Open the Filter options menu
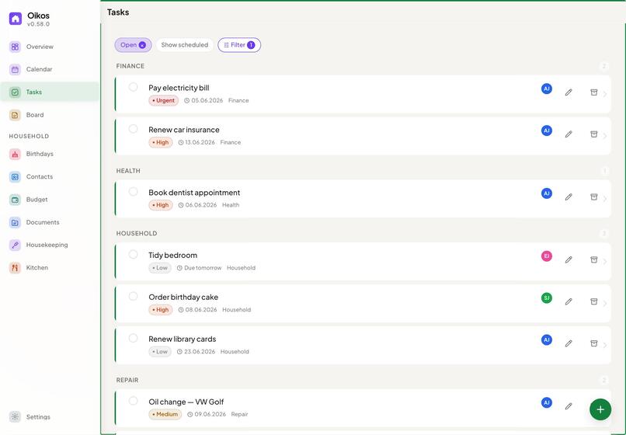 click(x=239, y=45)
